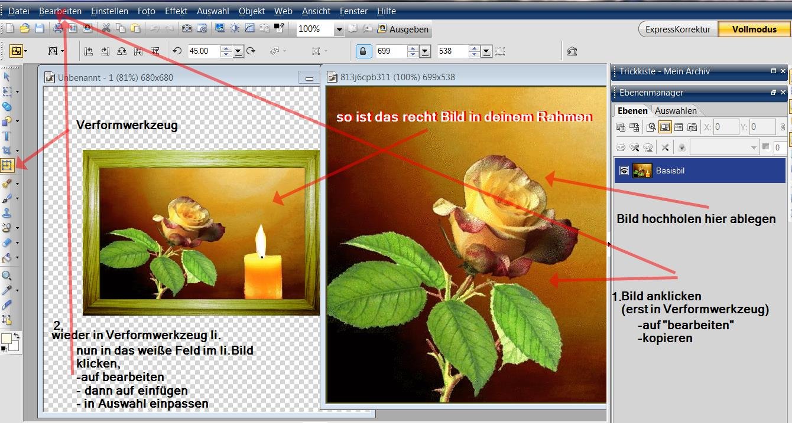The image size is (792, 423).
Task: Expand selection tool flyout arrow
Action: click(17, 92)
